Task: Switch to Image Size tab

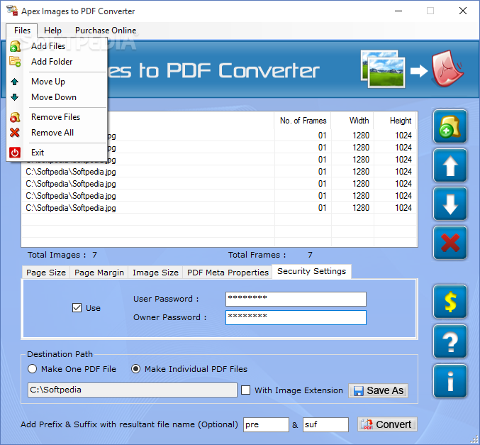Action: pos(155,273)
